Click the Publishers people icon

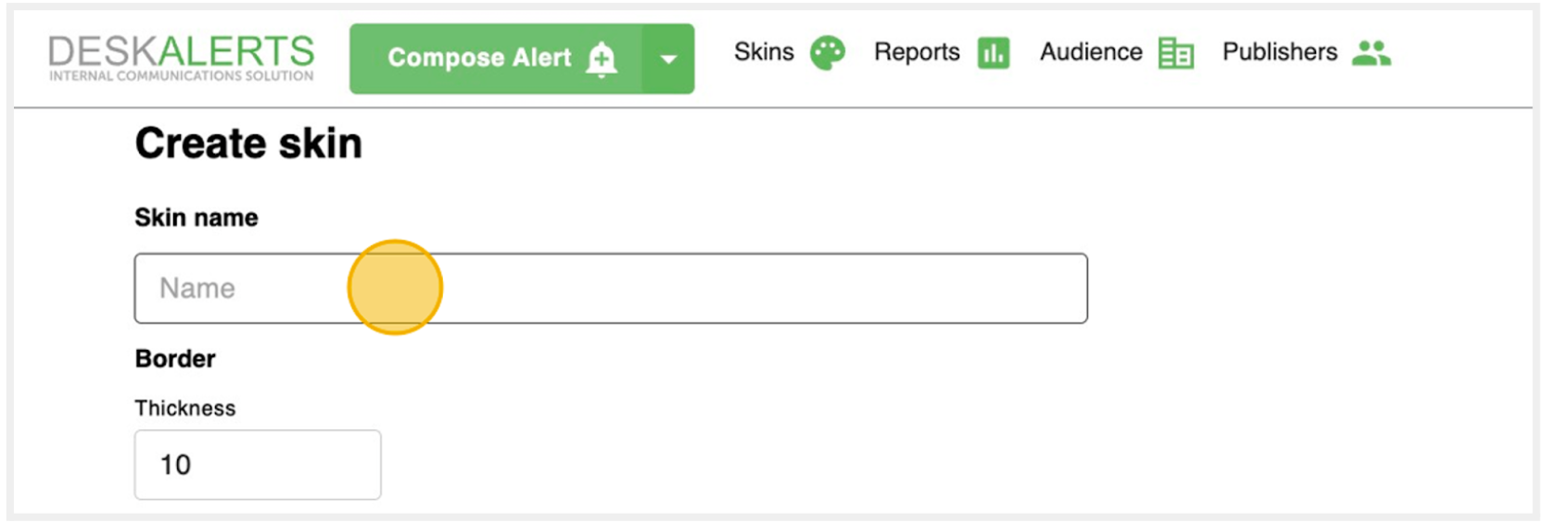point(1371,53)
